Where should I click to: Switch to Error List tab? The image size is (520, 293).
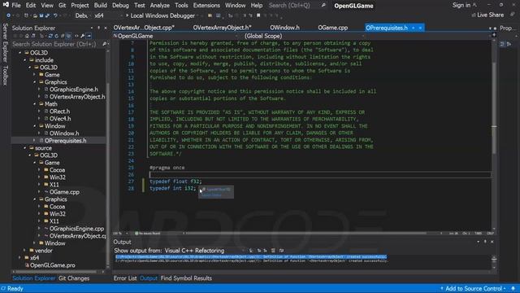125,278
